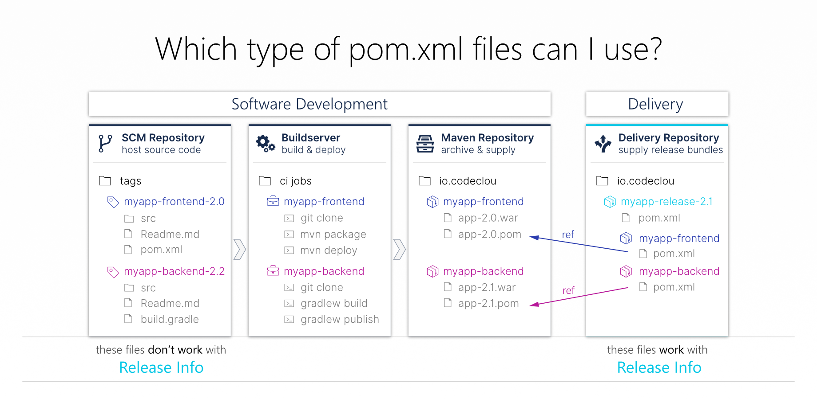Click the terminal icon beside gradlew publish
The image size is (817, 399).
tap(289, 320)
